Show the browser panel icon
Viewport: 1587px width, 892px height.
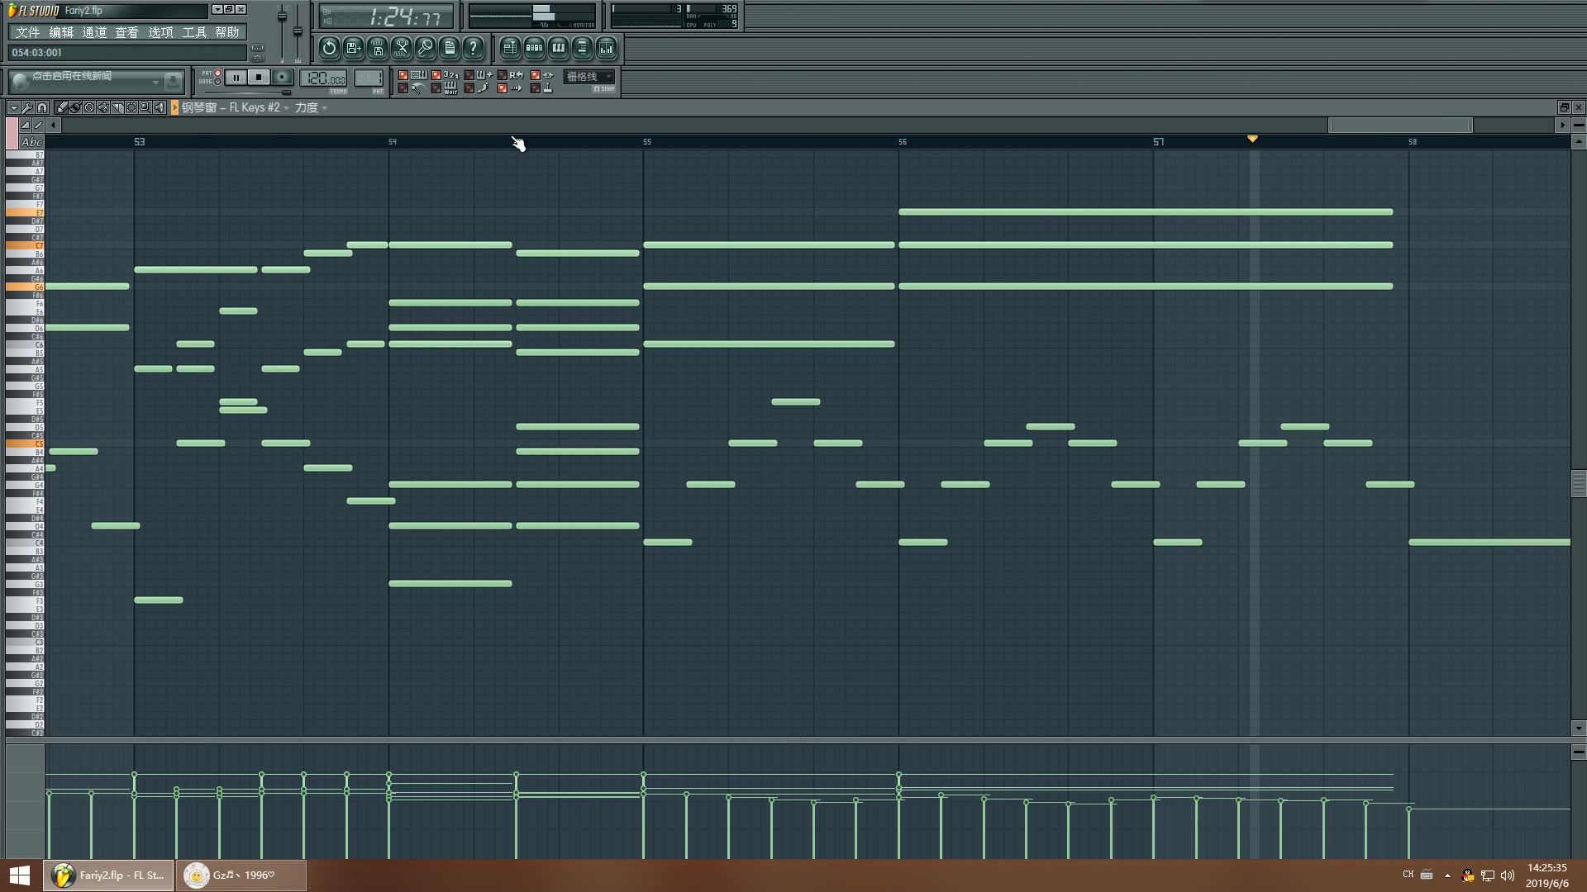582,48
